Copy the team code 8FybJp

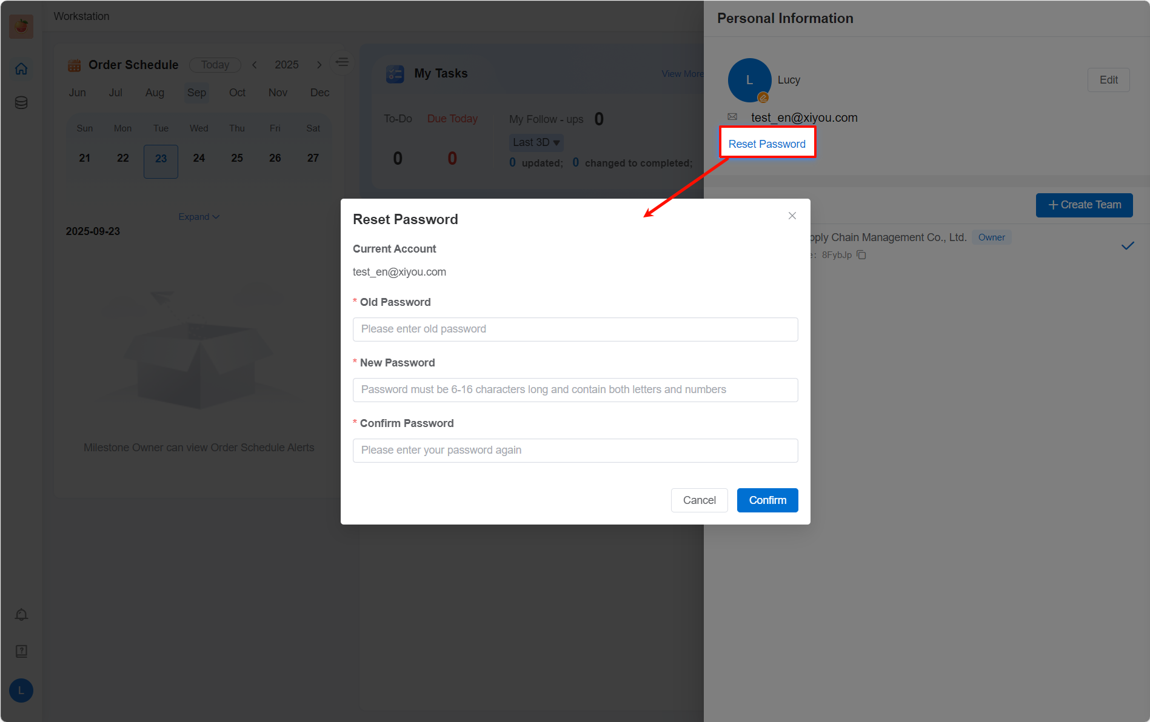coord(861,255)
